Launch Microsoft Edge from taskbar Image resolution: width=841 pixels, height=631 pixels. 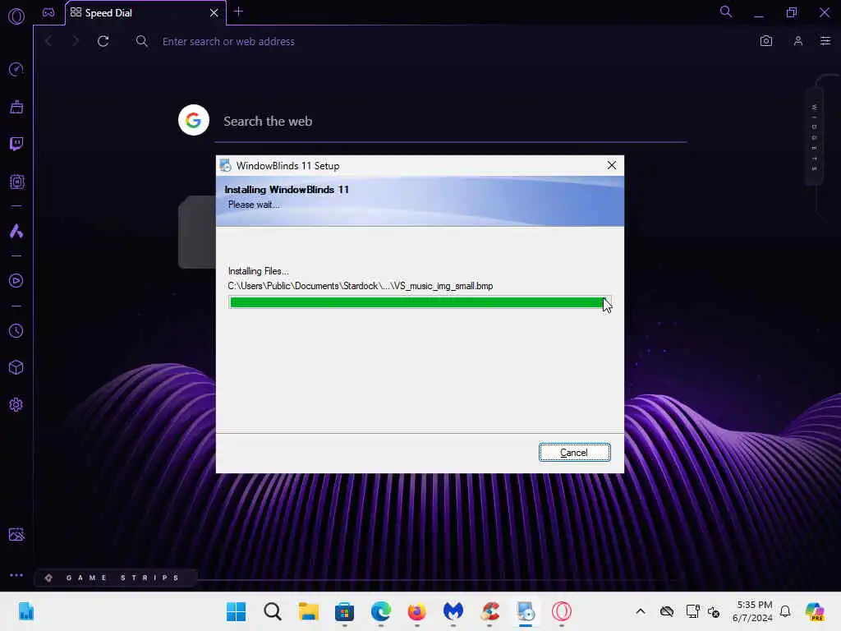point(381,611)
